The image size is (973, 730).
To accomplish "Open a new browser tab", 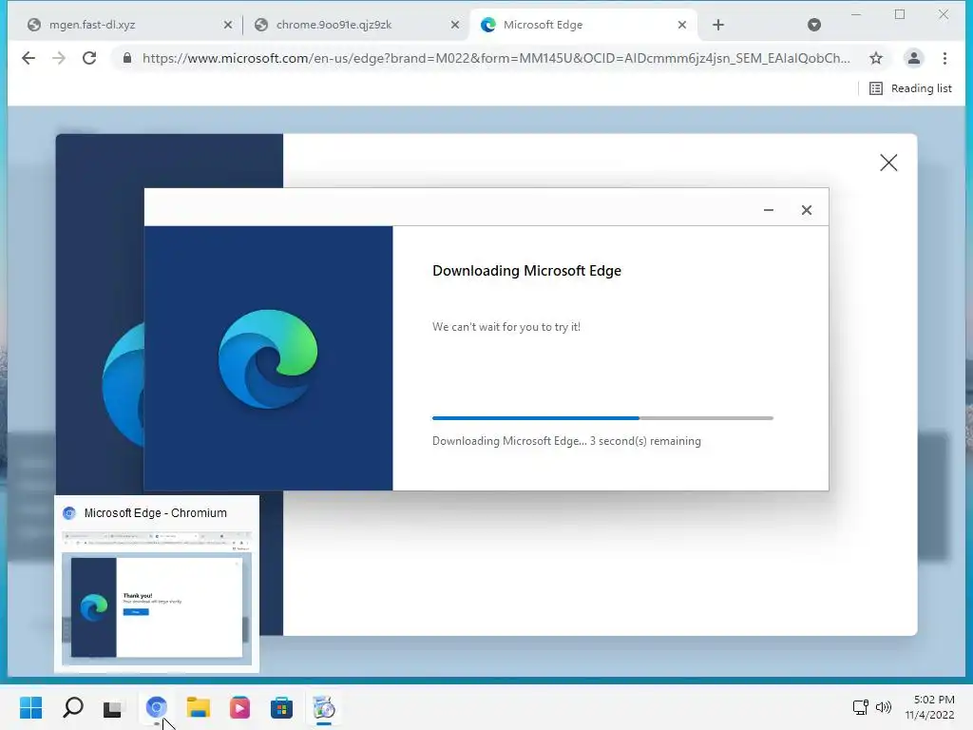I will tap(718, 25).
